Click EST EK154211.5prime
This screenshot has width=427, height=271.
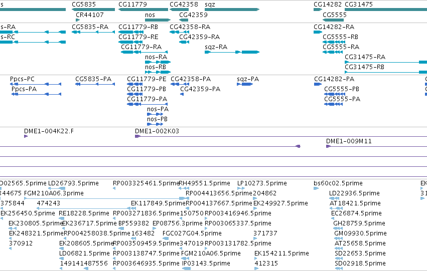pyautogui.click(x=256, y=259)
